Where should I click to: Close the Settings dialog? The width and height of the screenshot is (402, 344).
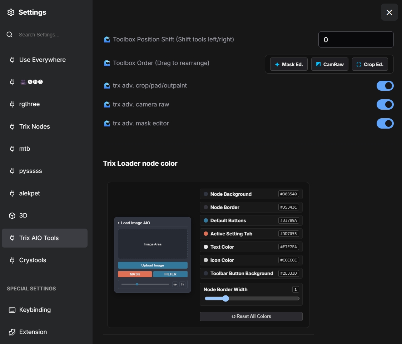tap(389, 12)
